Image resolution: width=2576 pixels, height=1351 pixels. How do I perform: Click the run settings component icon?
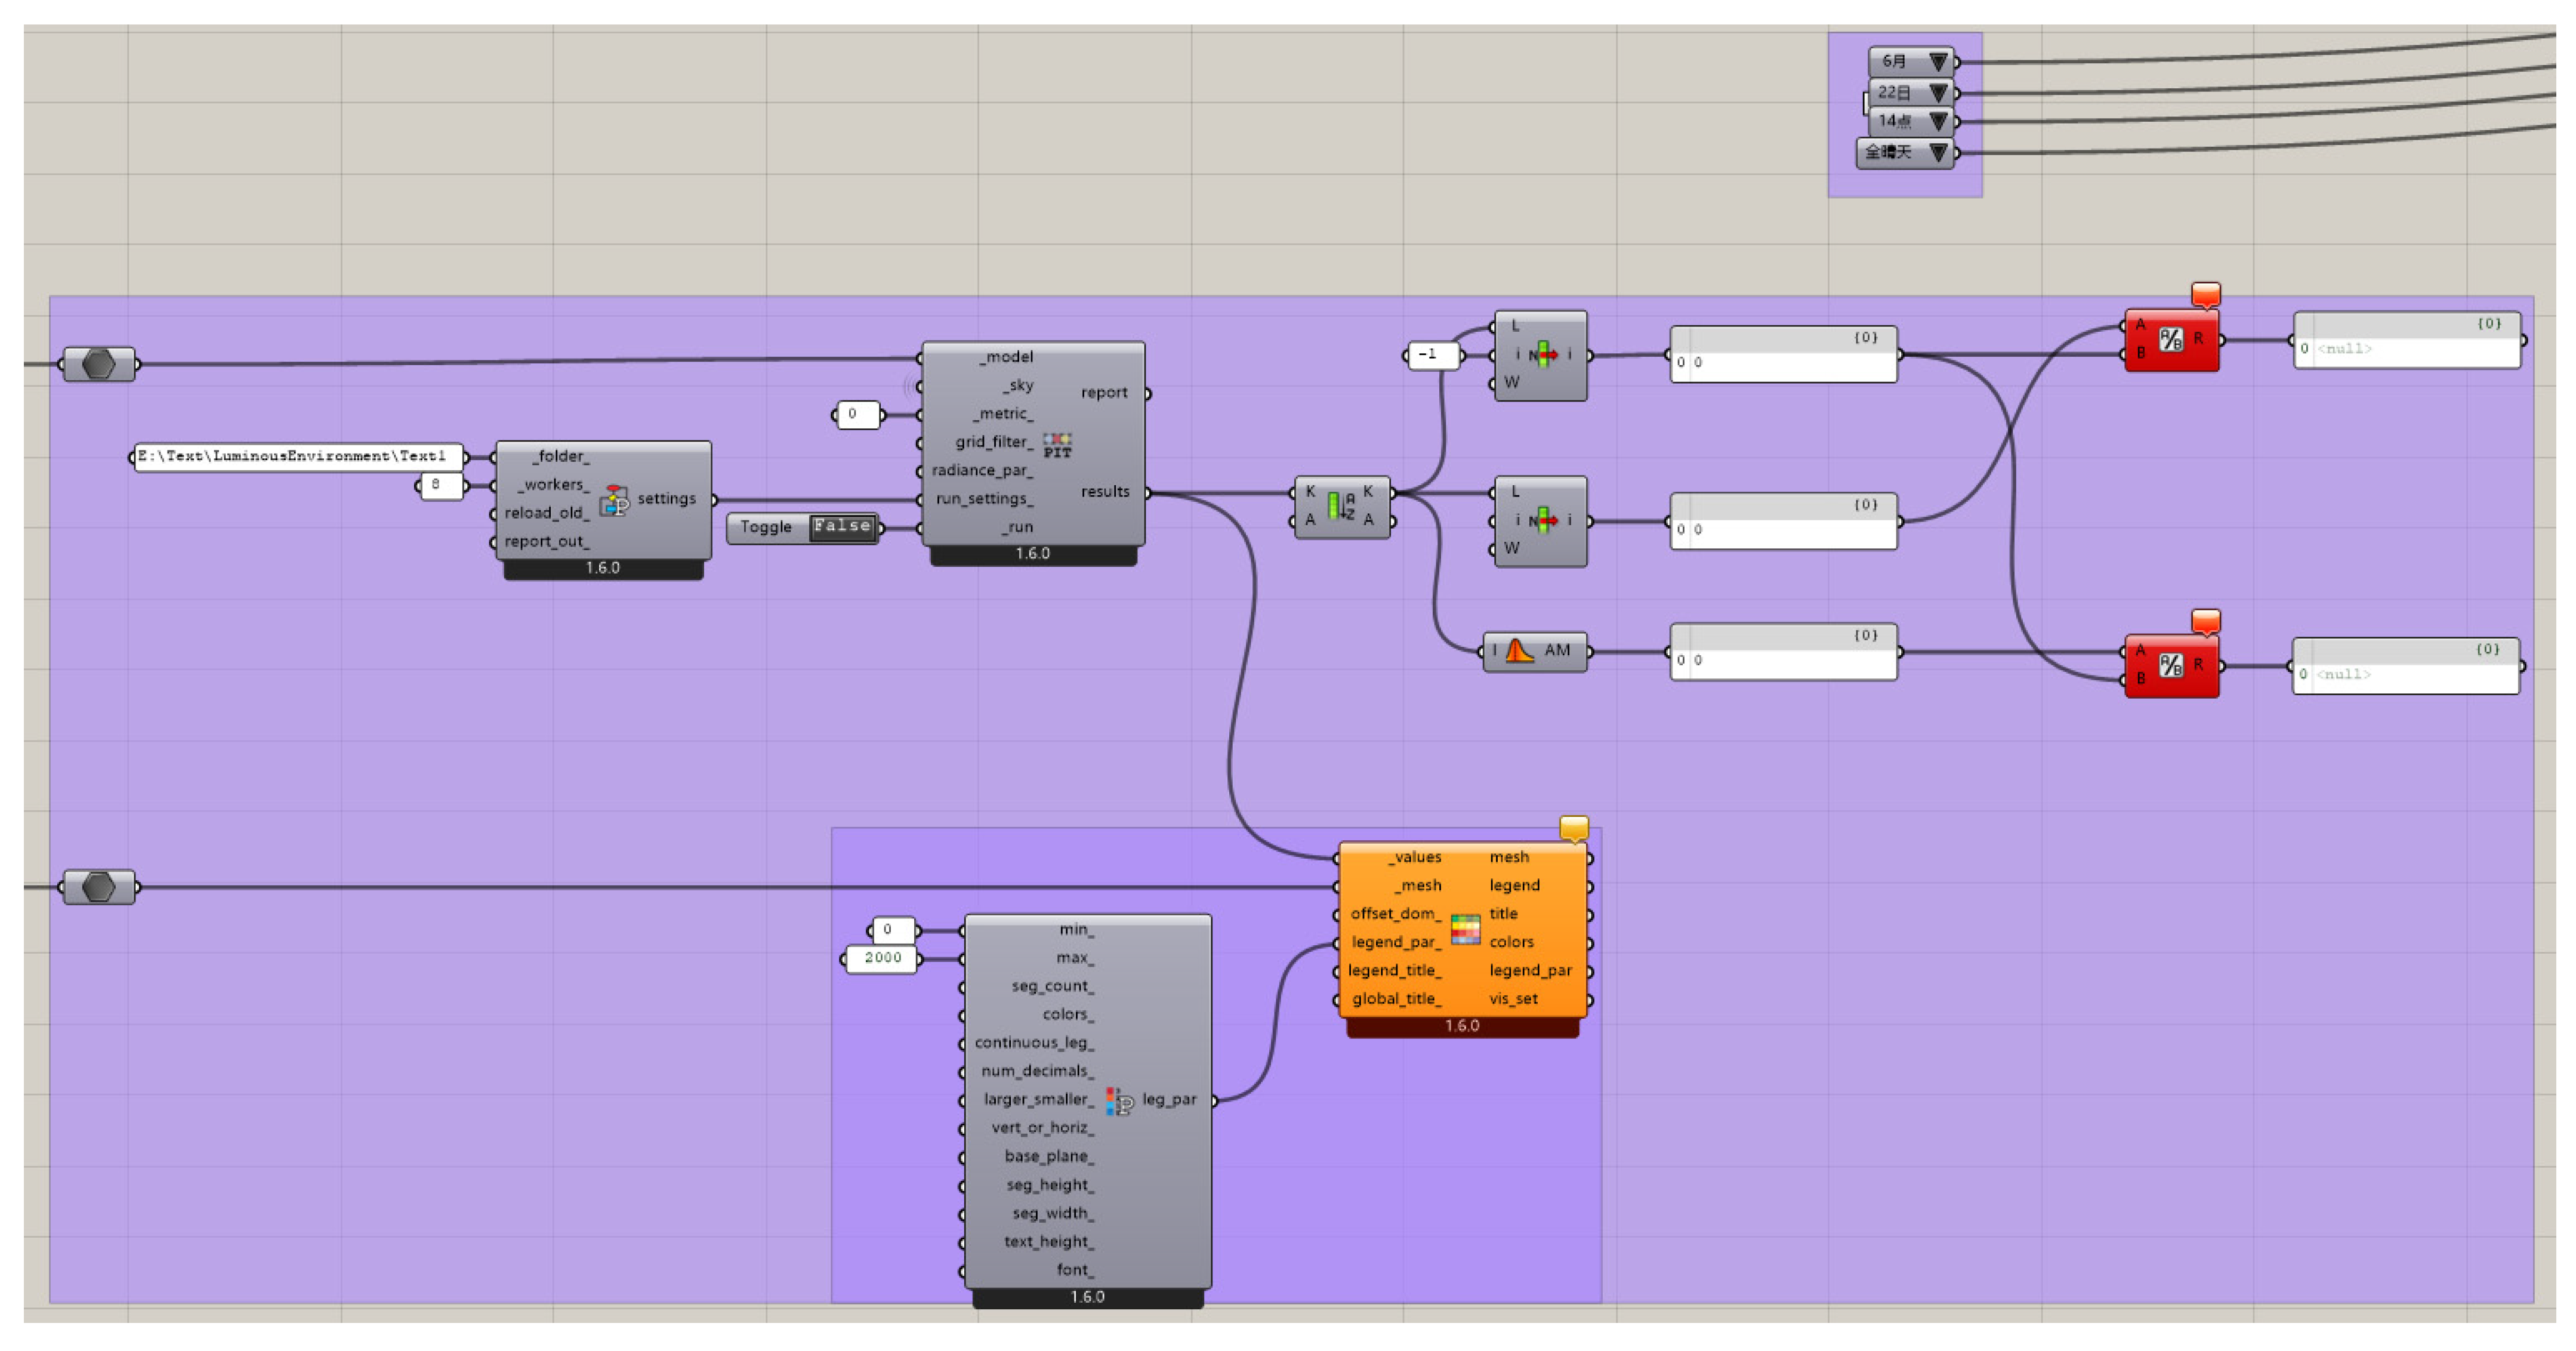pos(614,499)
